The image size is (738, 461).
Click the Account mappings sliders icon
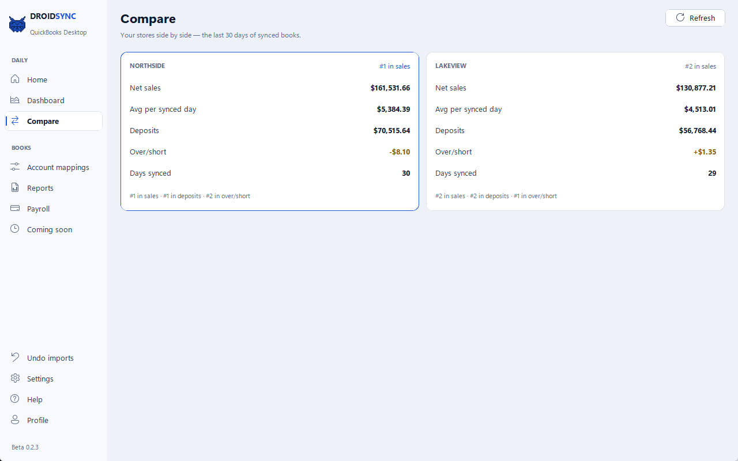pyautogui.click(x=15, y=167)
